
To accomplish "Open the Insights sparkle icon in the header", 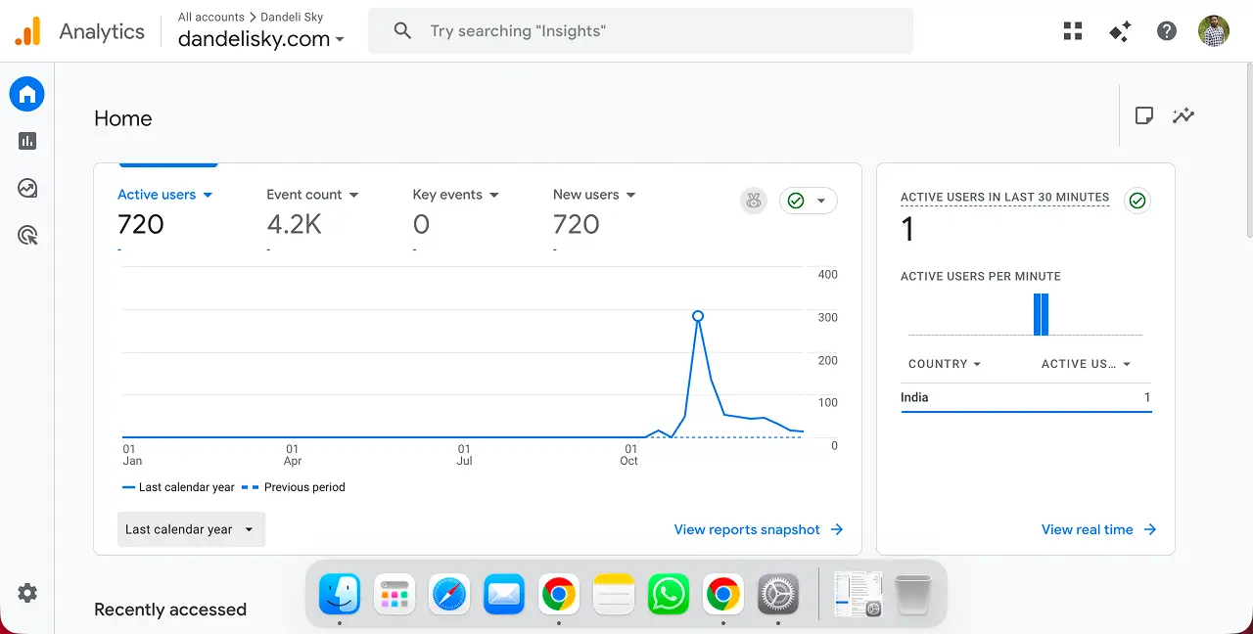I will coord(1119,30).
